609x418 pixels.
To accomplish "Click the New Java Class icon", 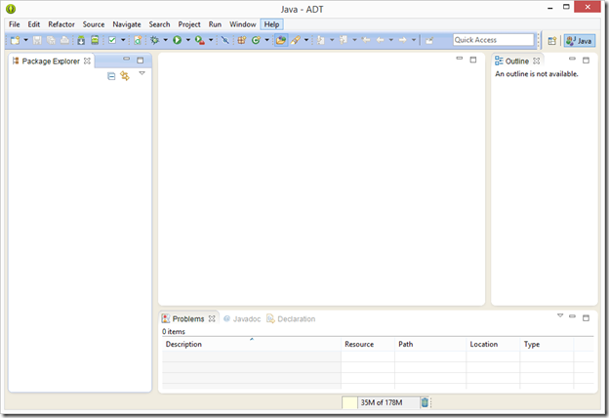I will click(x=256, y=40).
